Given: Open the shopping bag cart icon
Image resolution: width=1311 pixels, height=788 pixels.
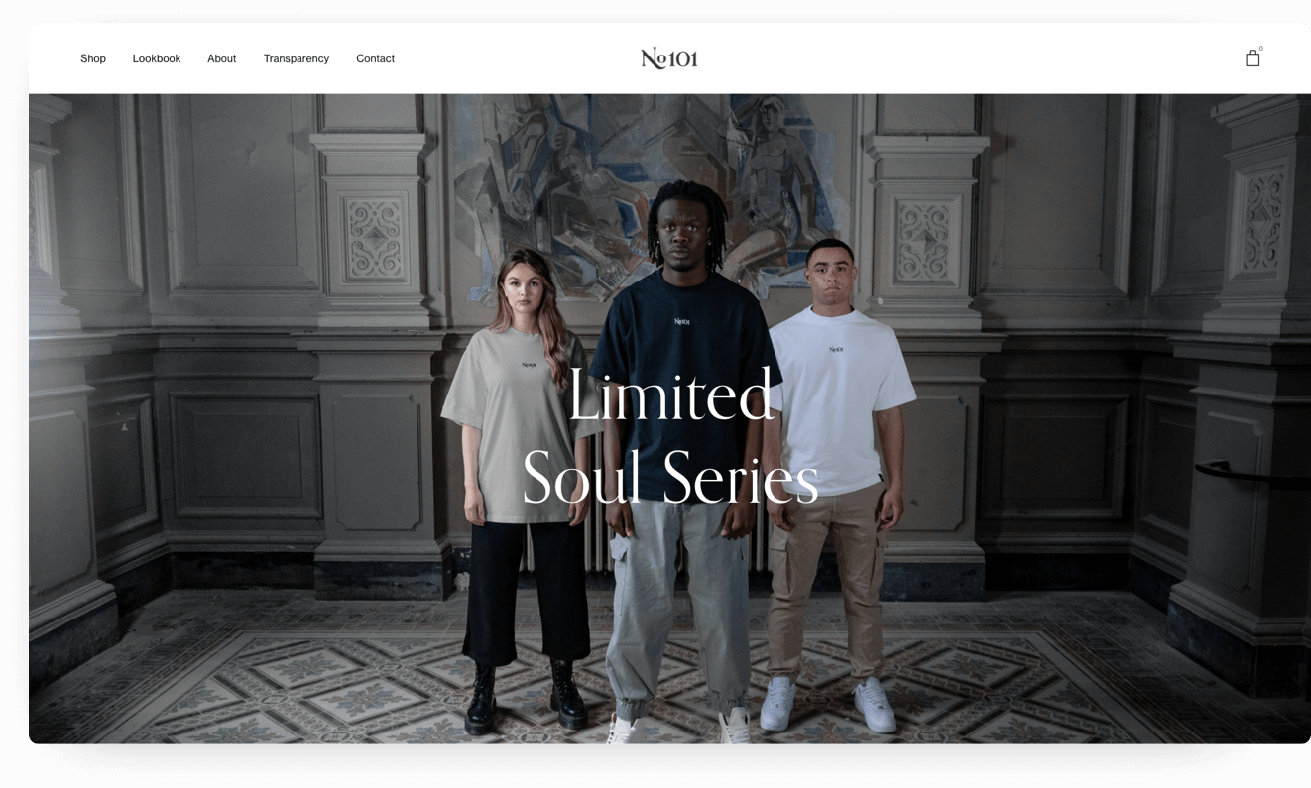Looking at the screenshot, I should click(x=1252, y=58).
